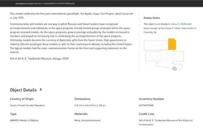Open the James S. McDonnell link
This screenshot has height=131, width=203.
[x=181, y=24]
